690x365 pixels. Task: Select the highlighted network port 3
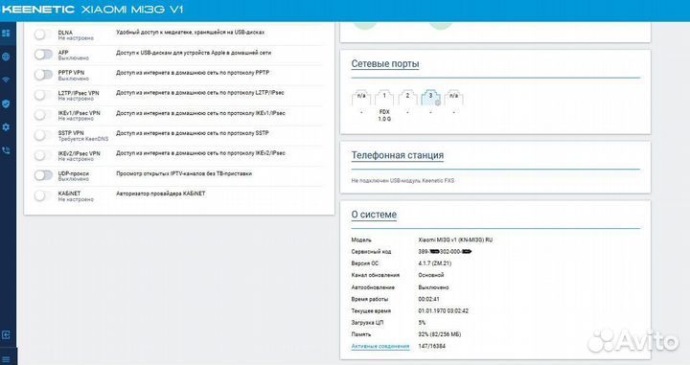pyautogui.click(x=430, y=97)
